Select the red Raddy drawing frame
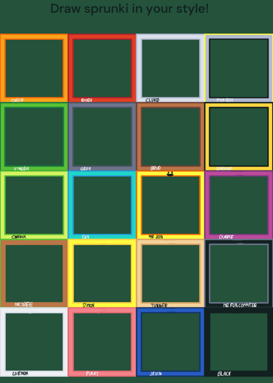The width and height of the screenshot is (273, 383). coord(102,68)
